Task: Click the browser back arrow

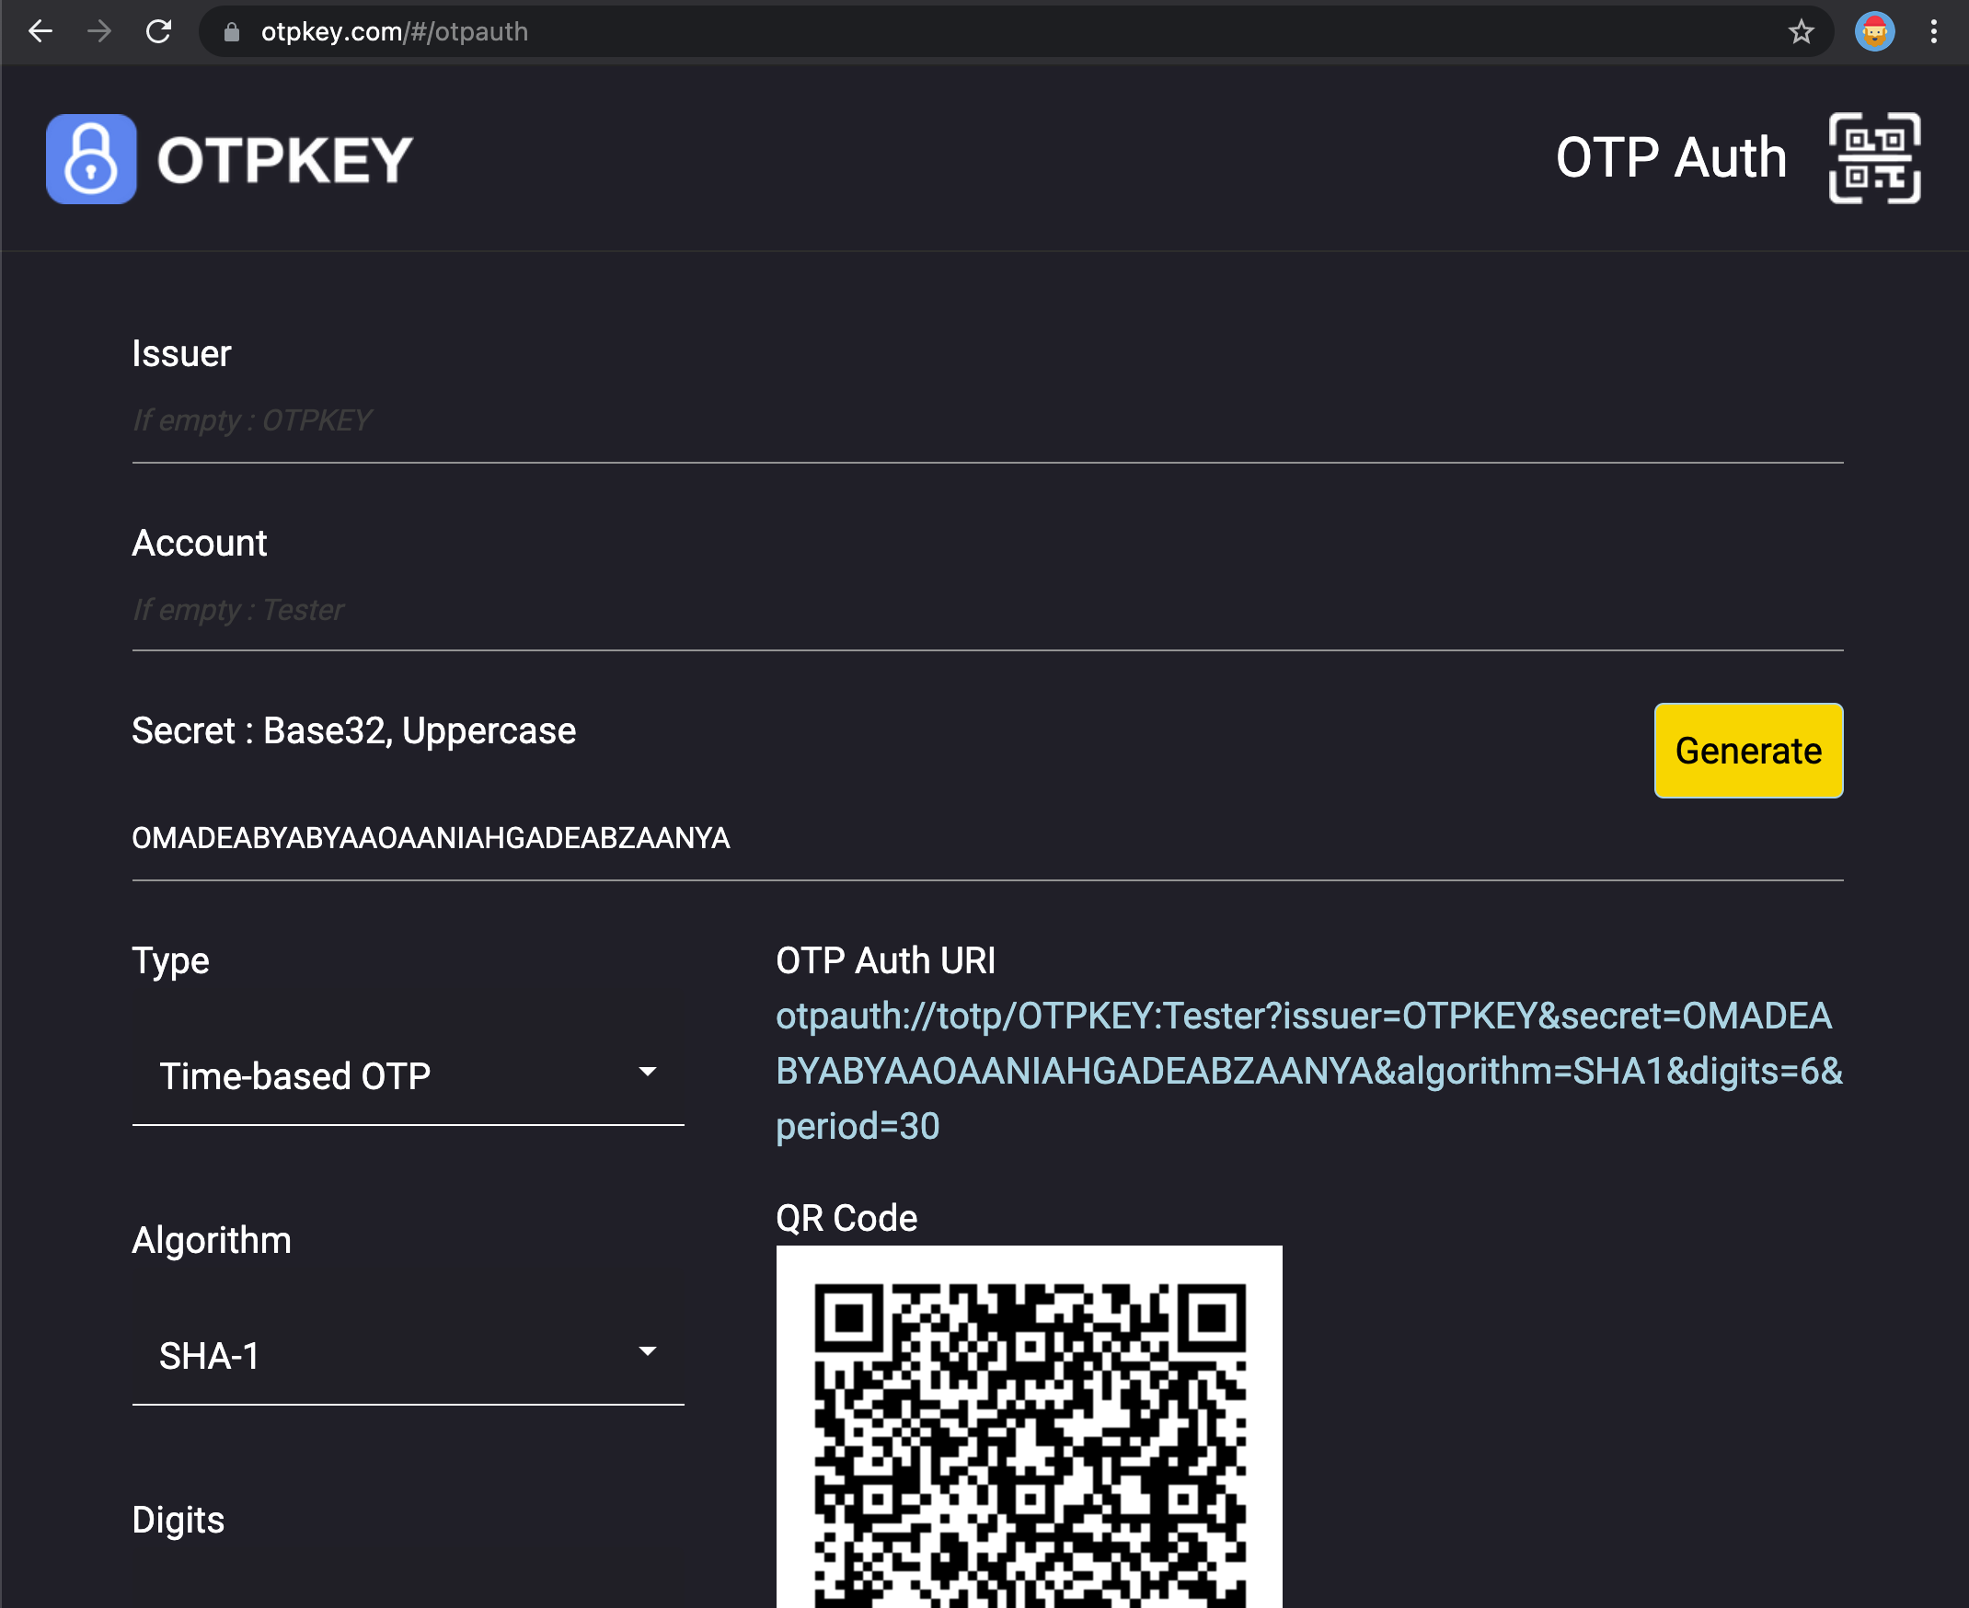Action: (40, 31)
